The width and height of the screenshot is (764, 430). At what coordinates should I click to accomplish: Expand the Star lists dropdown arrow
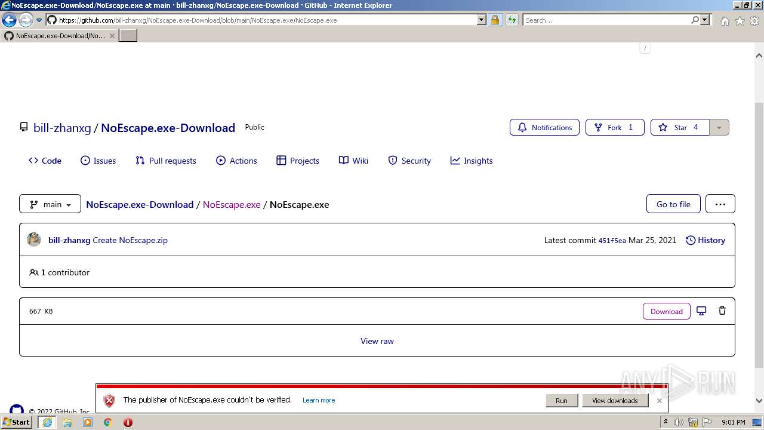click(719, 127)
